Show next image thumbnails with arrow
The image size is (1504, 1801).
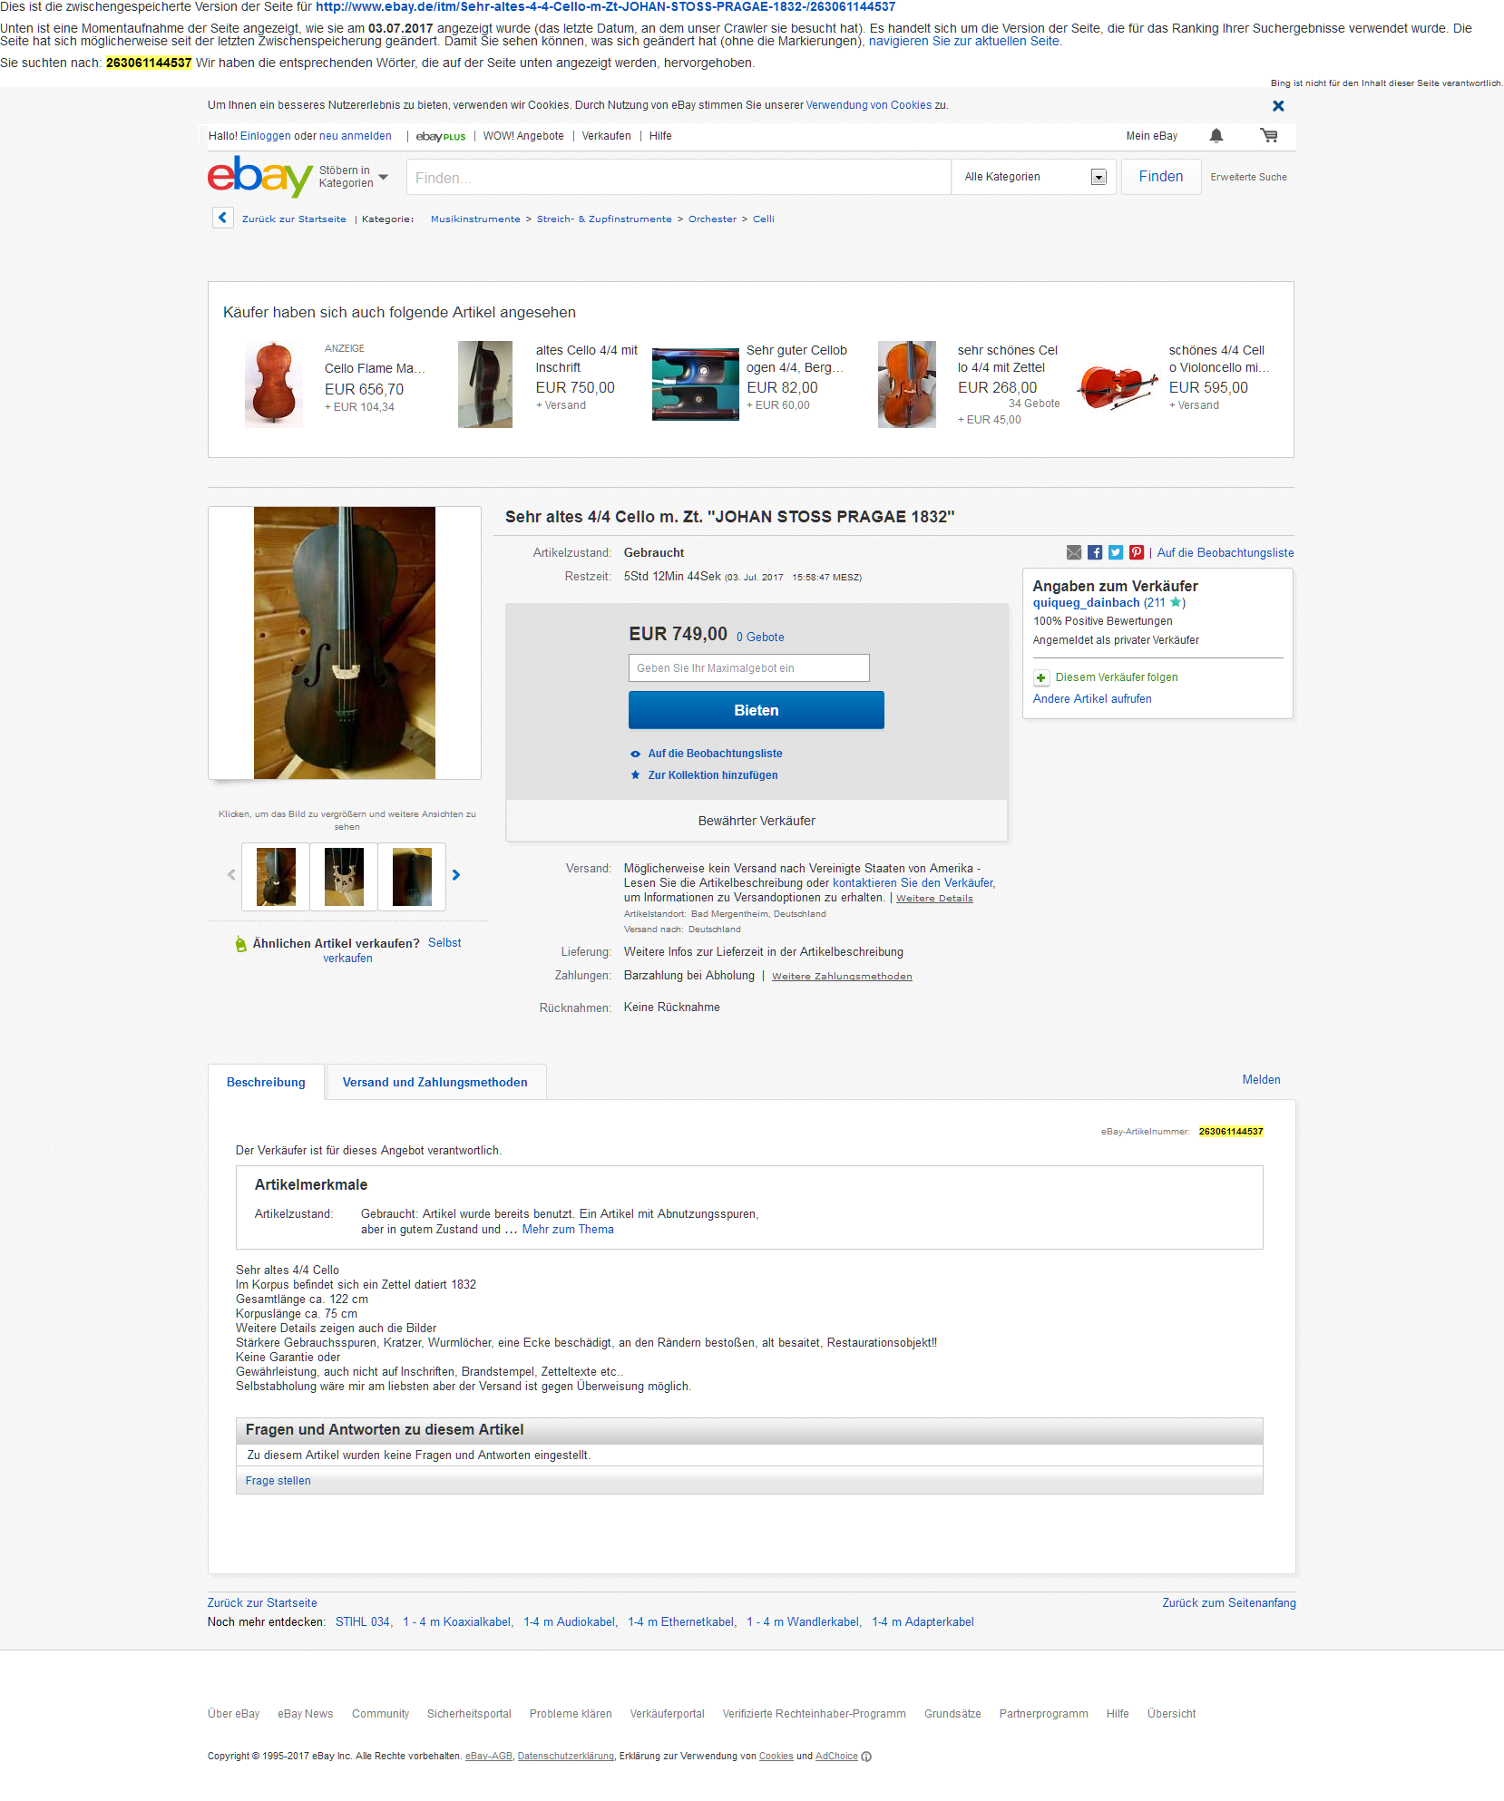456,875
